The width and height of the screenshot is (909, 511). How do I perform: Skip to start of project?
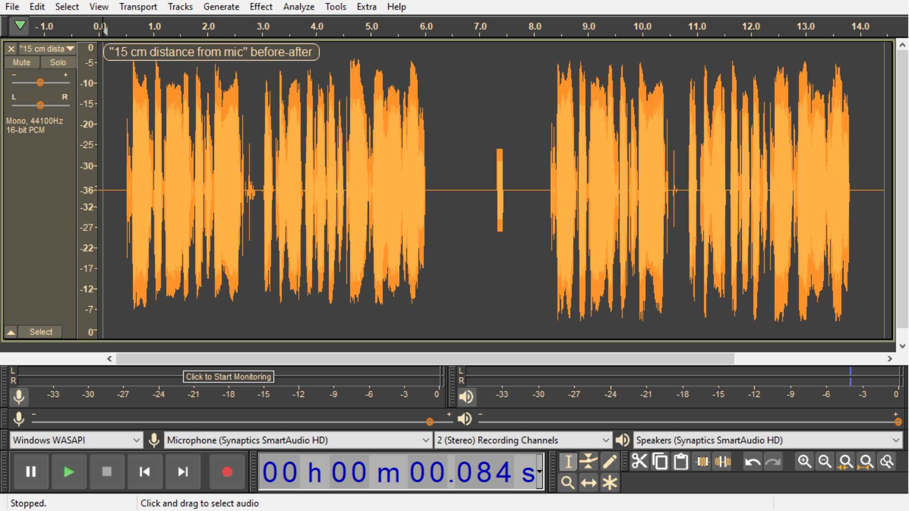pos(144,472)
